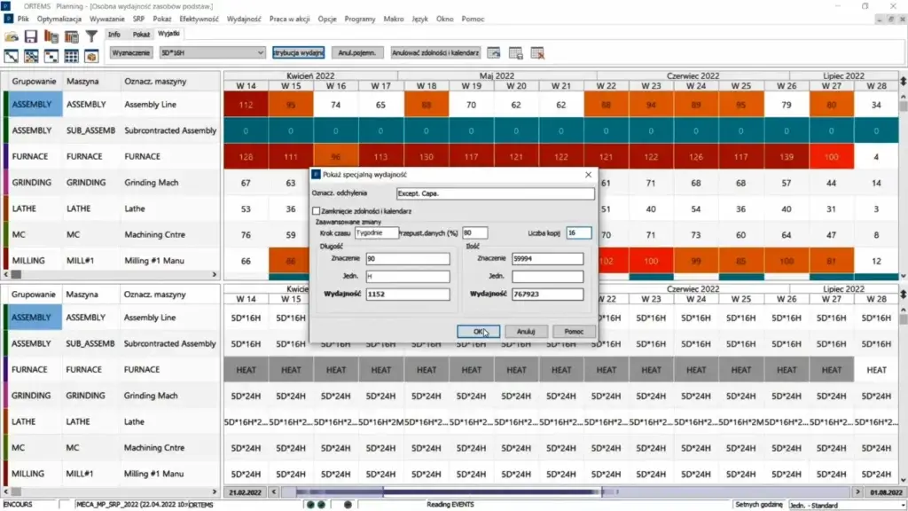The width and height of the screenshot is (908, 511).
Task: Switch to the Pokaż tab
Action: tap(141, 34)
